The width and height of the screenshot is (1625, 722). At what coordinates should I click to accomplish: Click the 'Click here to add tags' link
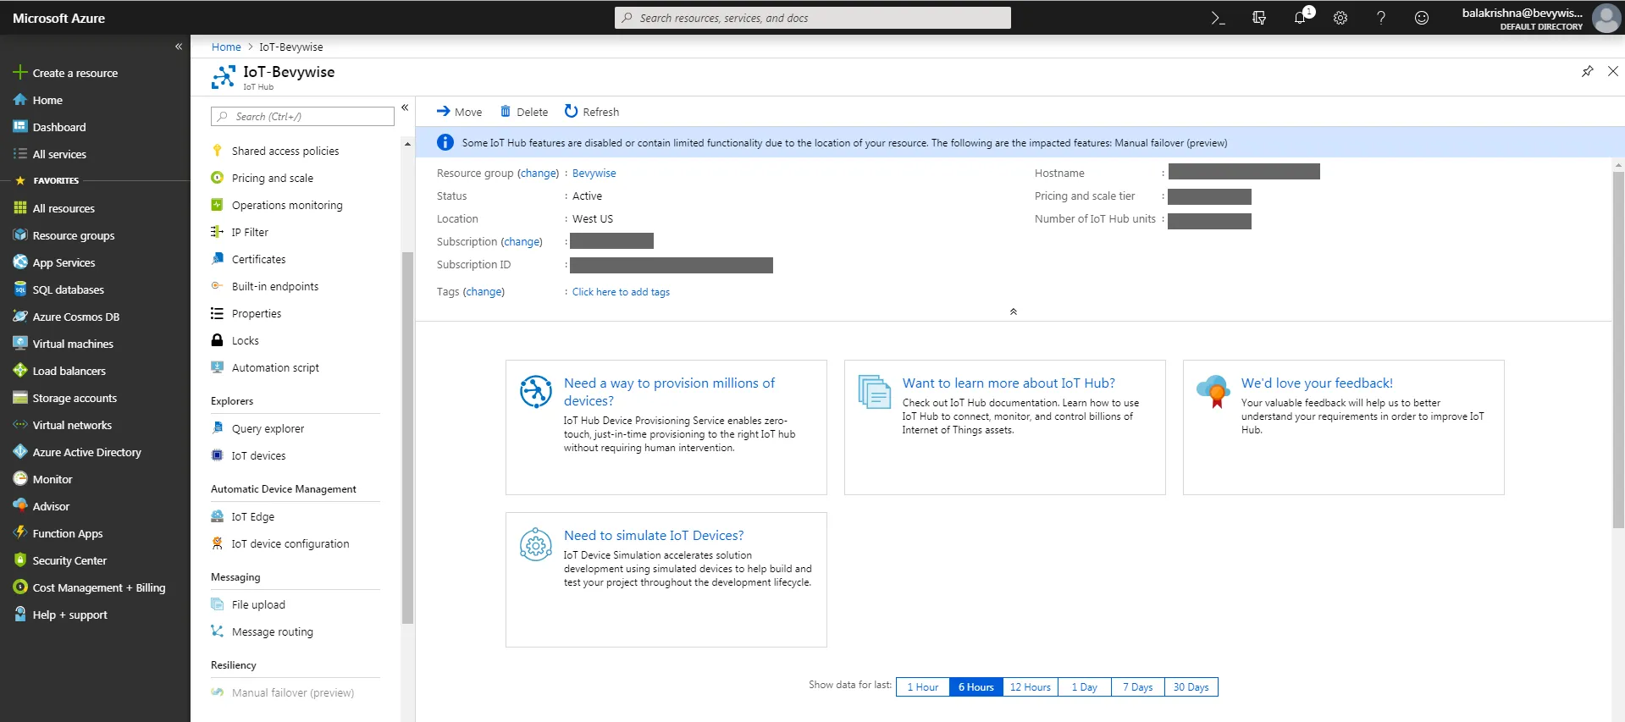621,292
